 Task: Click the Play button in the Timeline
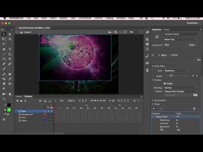click(98, 100)
